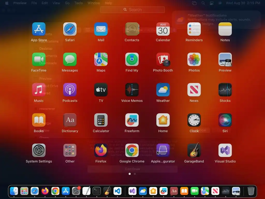Open the Mail app in Launchpad
Image resolution: width=265 pixels, height=199 pixels.
pyautogui.click(x=101, y=29)
